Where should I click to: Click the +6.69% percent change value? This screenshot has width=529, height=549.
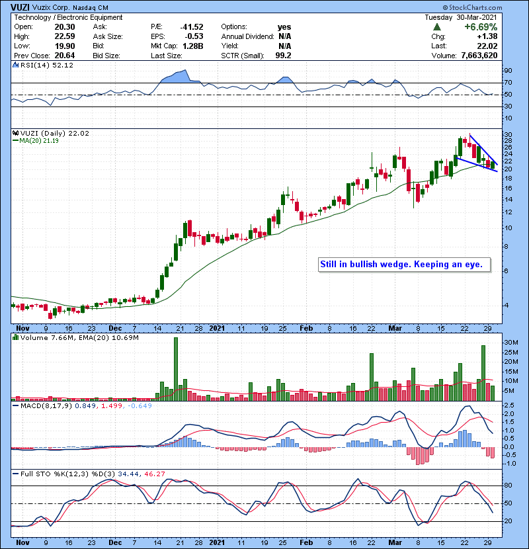tap(481, 27)
